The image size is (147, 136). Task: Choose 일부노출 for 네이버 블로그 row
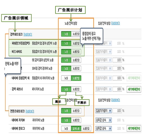76,128
